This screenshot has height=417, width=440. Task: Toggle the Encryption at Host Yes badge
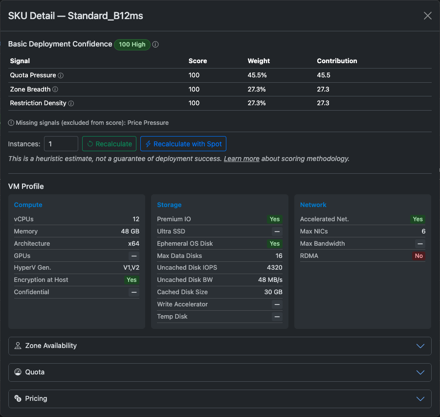coord(131,280)
